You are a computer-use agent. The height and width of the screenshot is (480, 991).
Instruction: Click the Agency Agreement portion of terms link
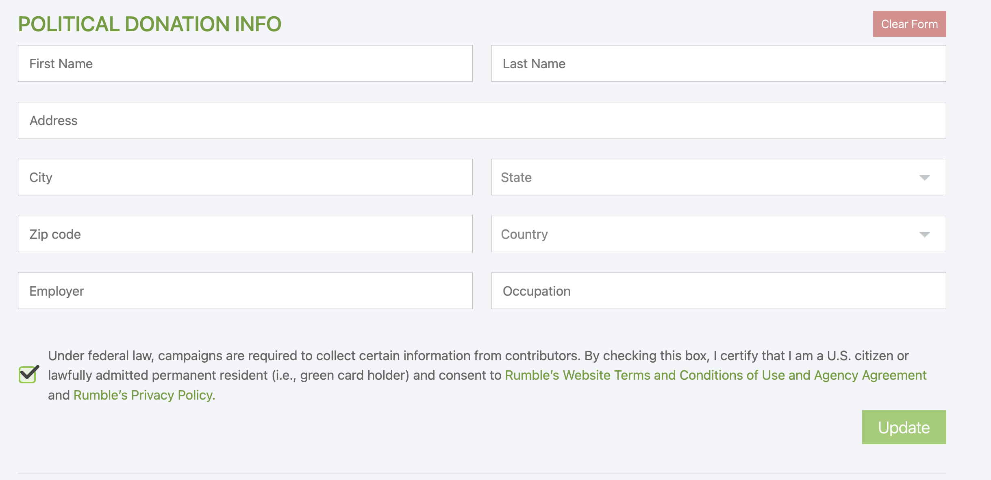(870, 375)
